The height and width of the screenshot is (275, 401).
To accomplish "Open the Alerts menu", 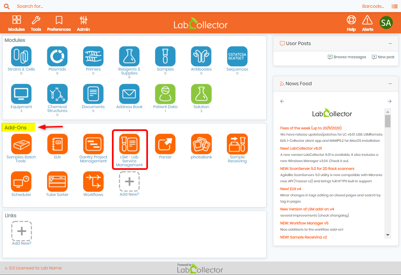I will (x=368, y=23).
